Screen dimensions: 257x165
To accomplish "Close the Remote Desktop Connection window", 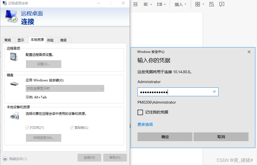I will [123, 3].
